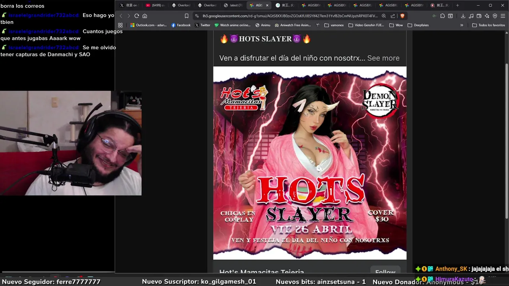509x286 pixels.
Task: Open the Facebook bookmark
Action: 181,25
